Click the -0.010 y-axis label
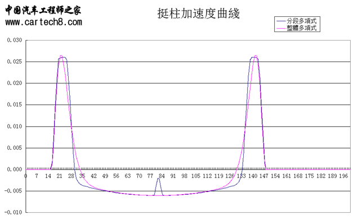Viewport: 362px width, 223px height. point(13,212)
